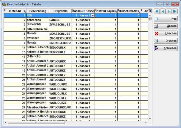Click the Tasten-Nr sort arrows icon

tap(5, 10)
